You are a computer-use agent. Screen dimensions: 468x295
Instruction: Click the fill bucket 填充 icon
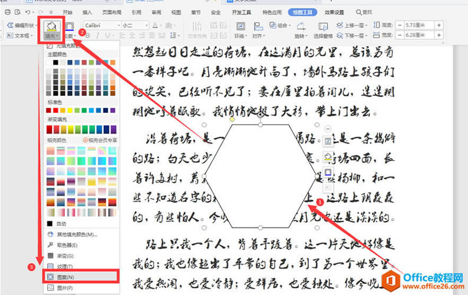point(51,26)
